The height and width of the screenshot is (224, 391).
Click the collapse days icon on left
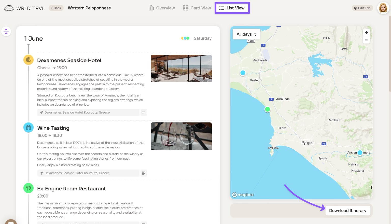(6, 32)
